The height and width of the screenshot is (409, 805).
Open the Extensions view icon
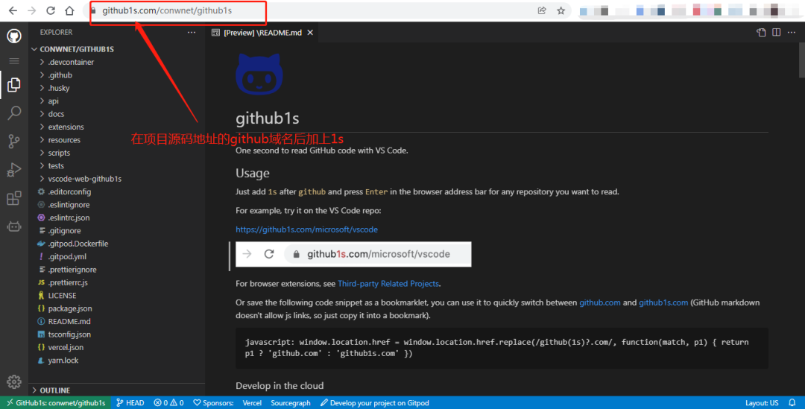pyautogui.click(x=14, y=197)
